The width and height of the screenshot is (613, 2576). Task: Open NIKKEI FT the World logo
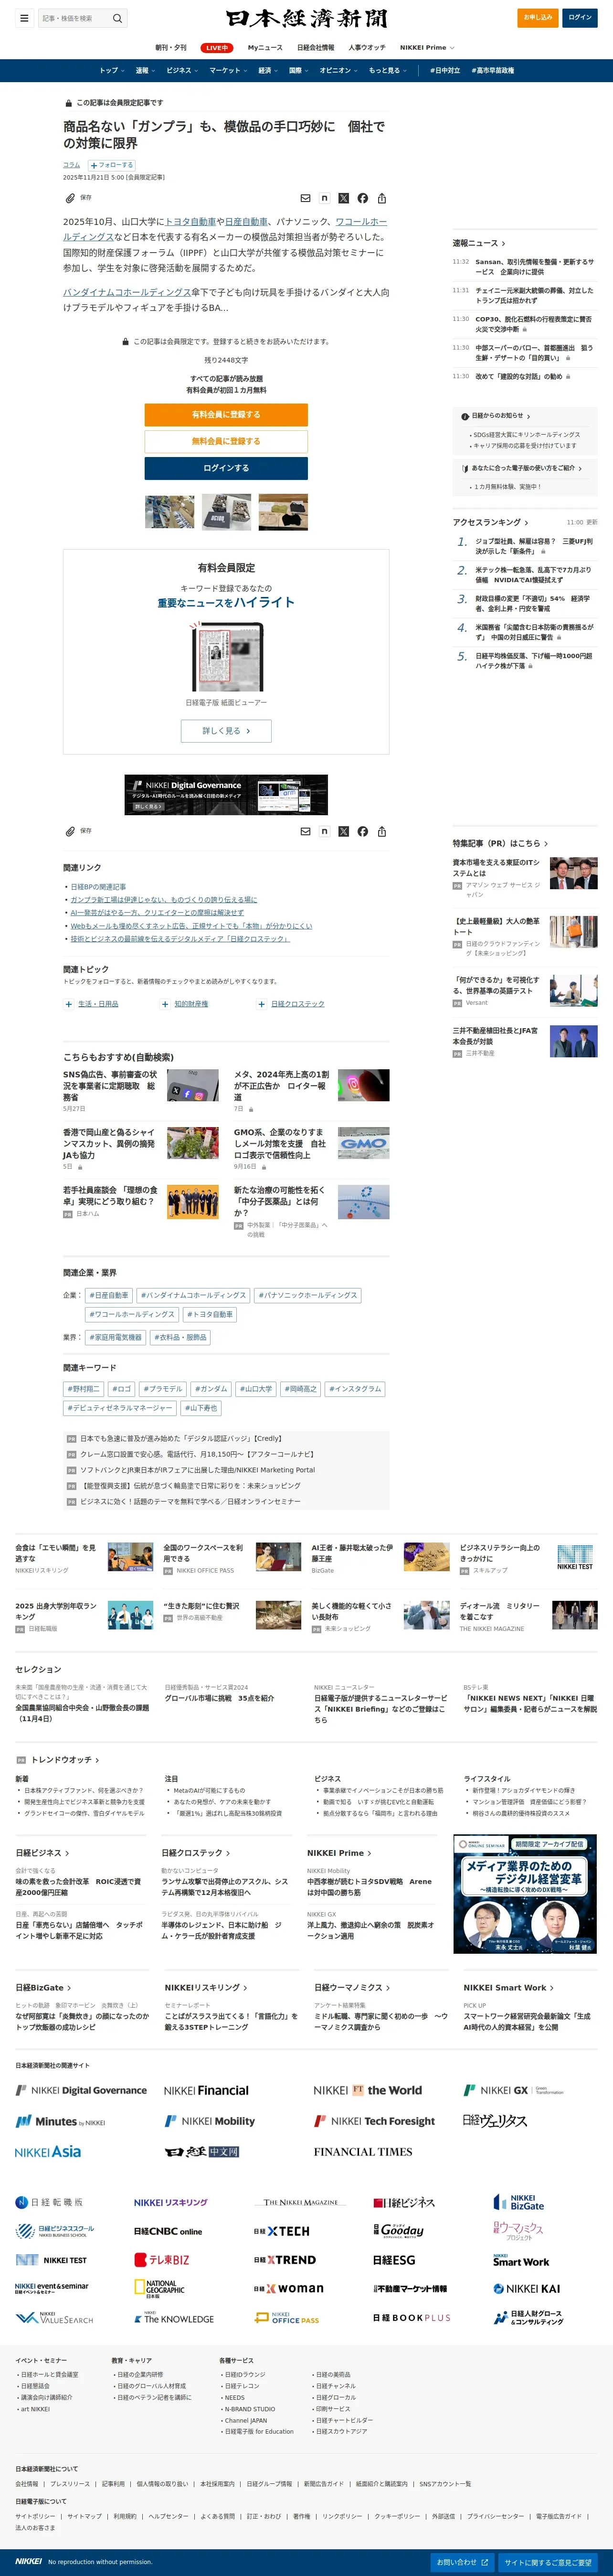coord(368,2090)
